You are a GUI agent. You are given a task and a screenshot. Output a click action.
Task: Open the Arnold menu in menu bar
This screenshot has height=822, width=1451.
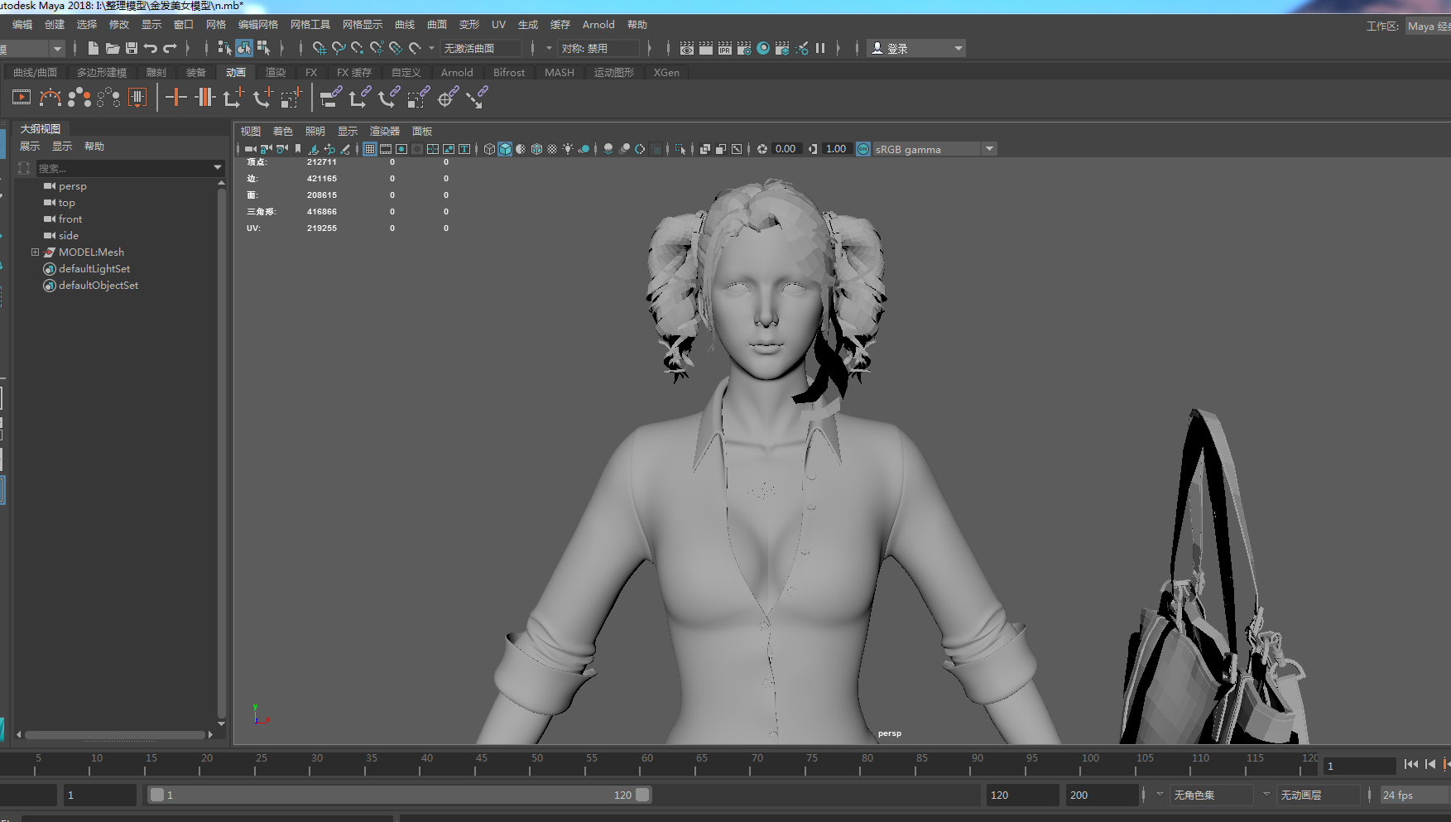598,25
